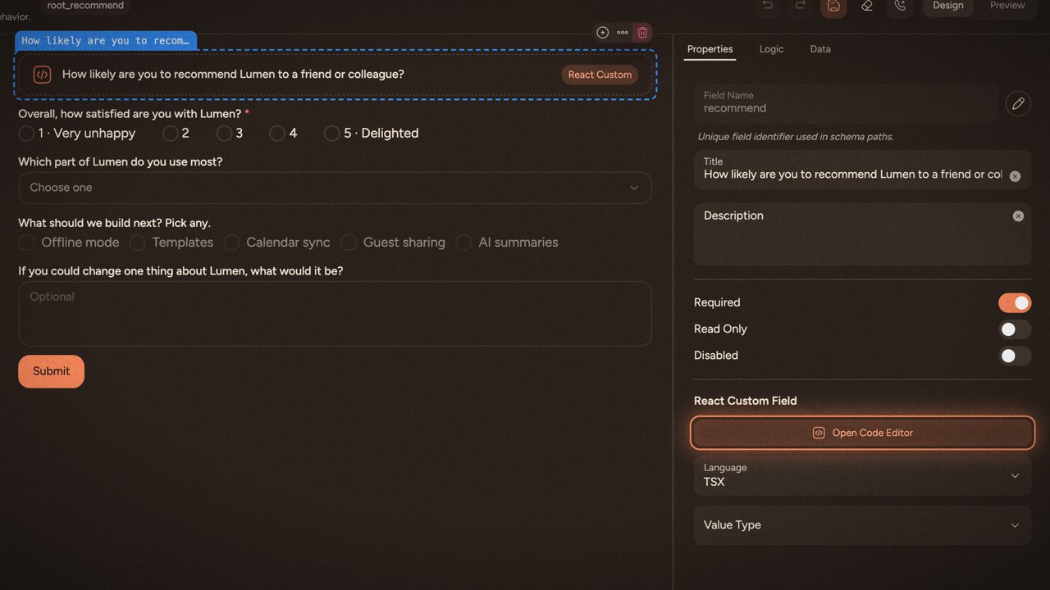Screen dimensions: 1050x590
Task: Check the Templates option
Action: click(x=137, y=243)
